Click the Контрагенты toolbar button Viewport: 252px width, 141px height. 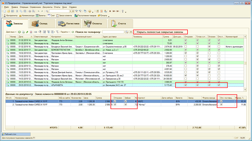[11, 15]
